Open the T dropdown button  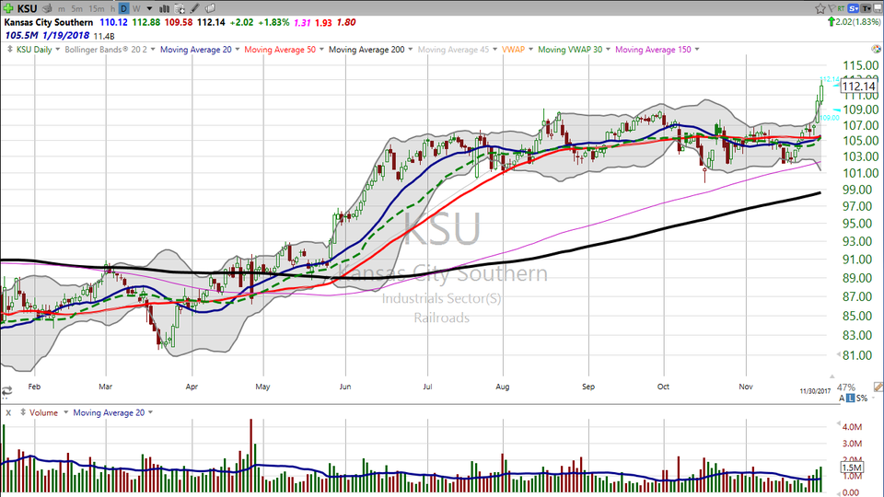pyautogui.click(x=866, y=8)
